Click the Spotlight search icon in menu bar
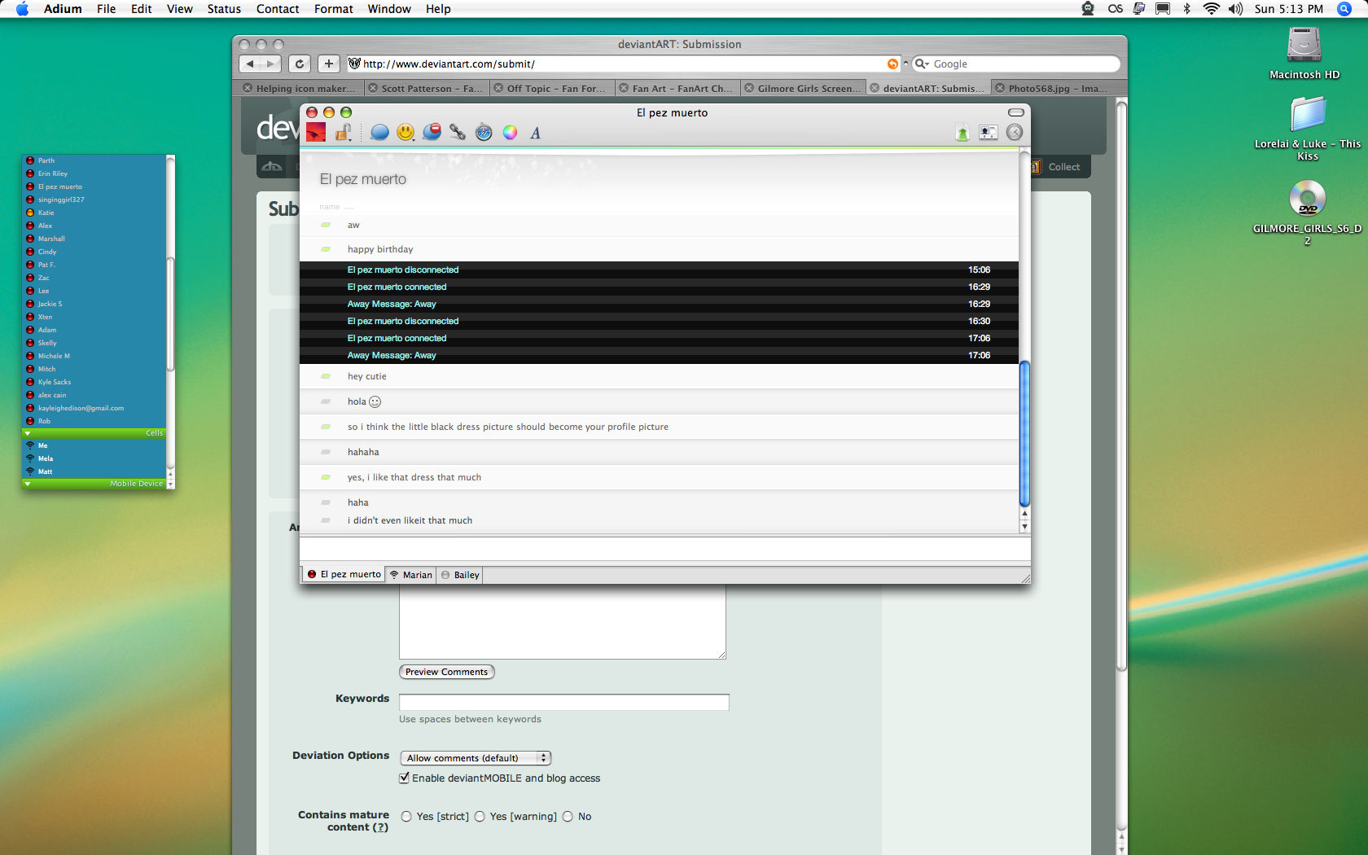The image size is (1368, 855). 1344,9
